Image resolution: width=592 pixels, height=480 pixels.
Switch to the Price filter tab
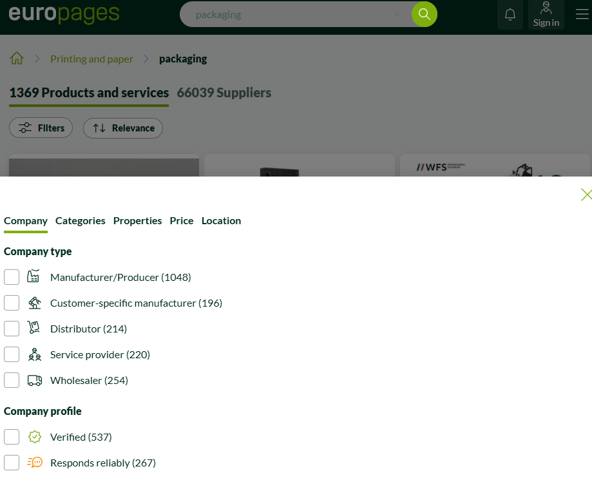182,220
